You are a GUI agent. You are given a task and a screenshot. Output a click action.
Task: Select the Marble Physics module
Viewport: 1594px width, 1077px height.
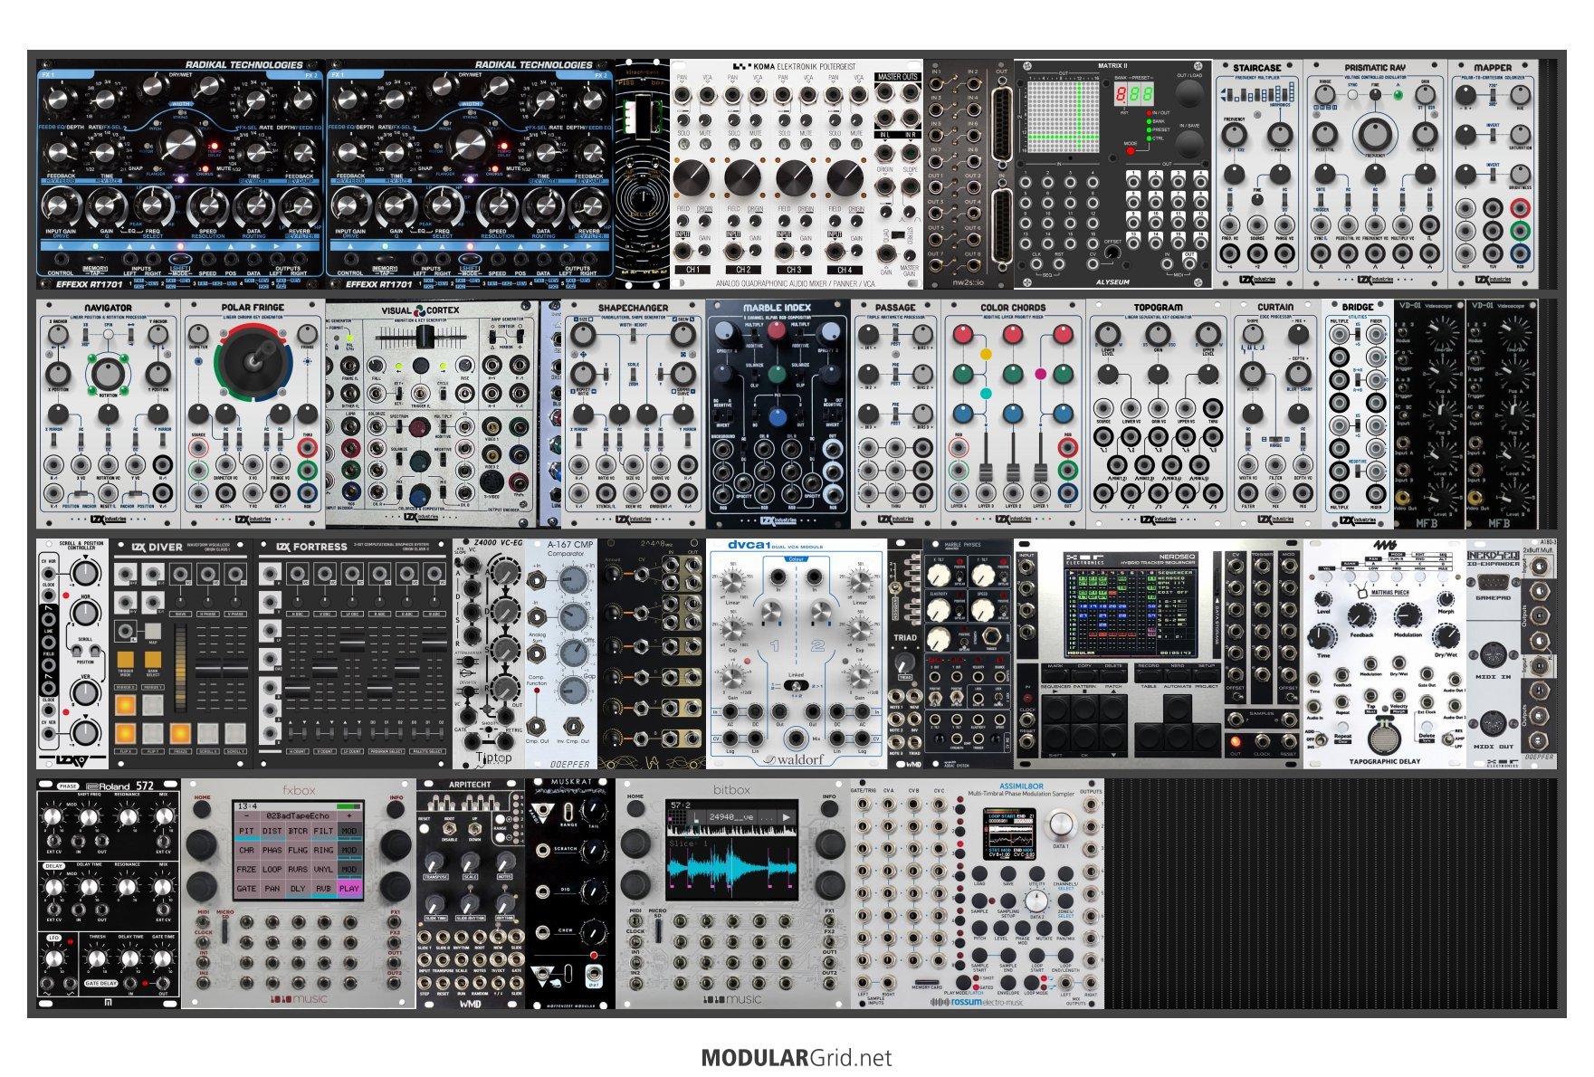968,654
